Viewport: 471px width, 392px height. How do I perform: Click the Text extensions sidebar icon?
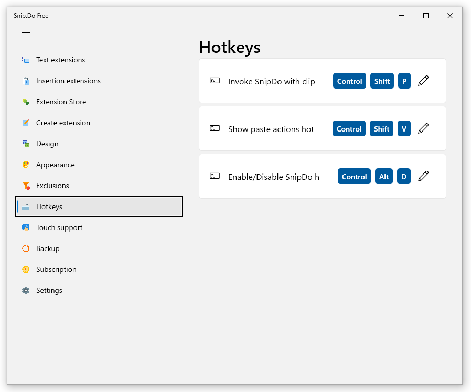(x=26, y=60)
